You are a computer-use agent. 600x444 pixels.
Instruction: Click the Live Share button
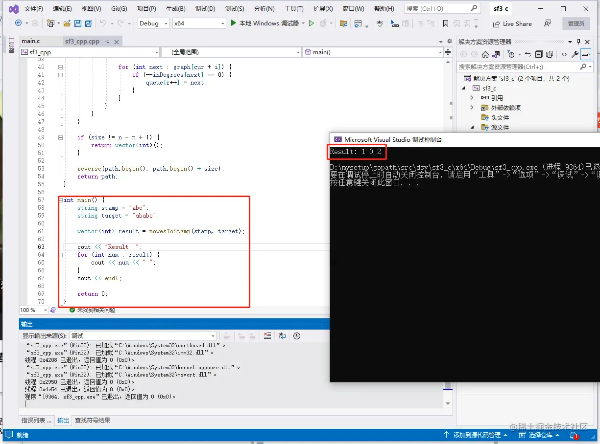(x=511, y=23)
